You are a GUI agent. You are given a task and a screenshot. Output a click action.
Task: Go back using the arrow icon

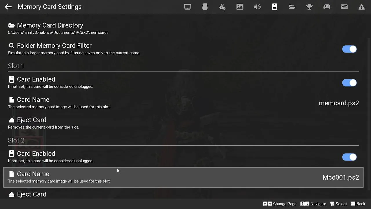pos(8,7)
